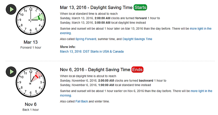The image size is (218, 115).
Task: Play the Nov 6 clock animation
Action: tap(11, 72)
